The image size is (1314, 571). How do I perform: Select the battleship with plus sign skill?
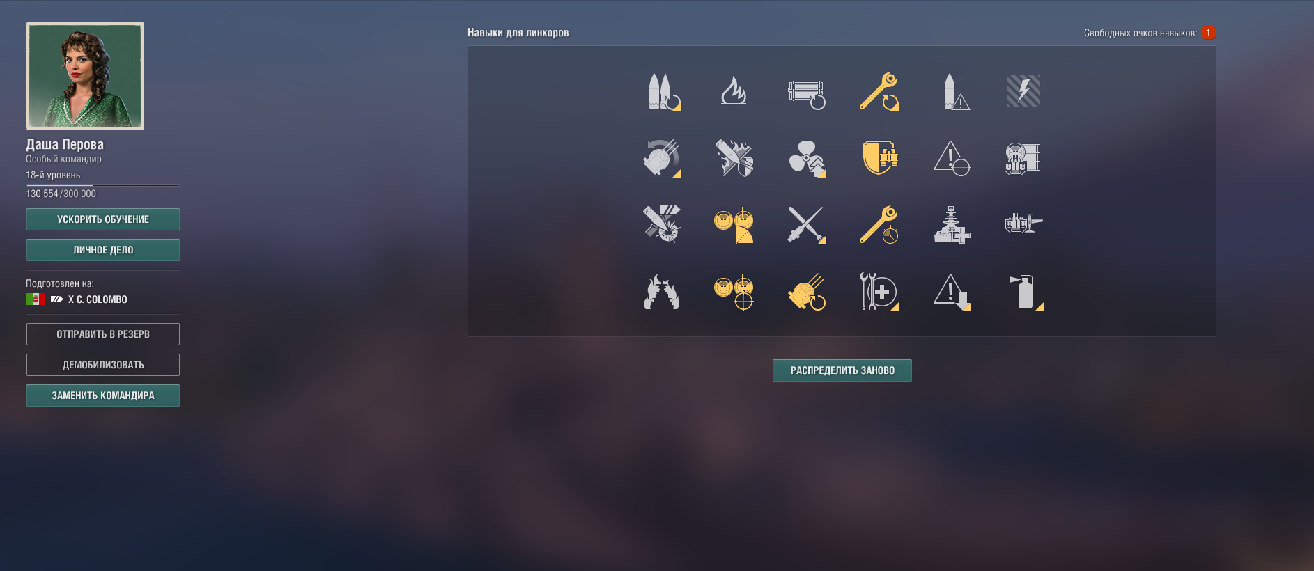tap(952, 224)
